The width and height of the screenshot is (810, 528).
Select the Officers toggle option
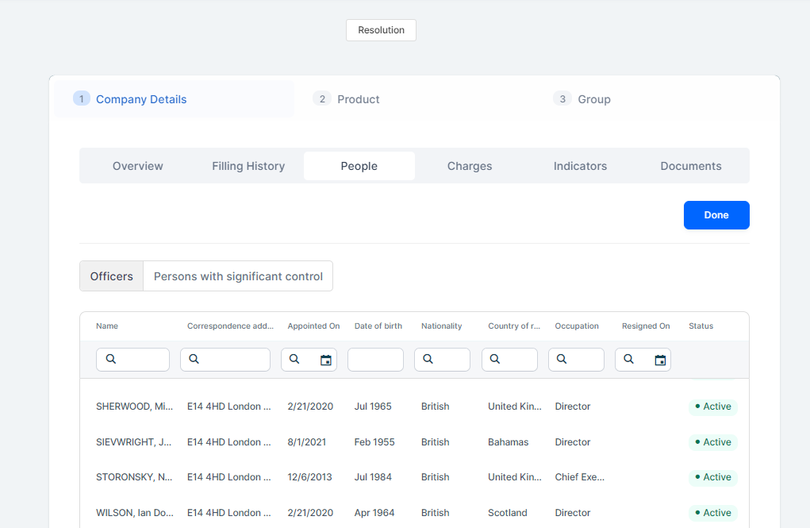112,276
